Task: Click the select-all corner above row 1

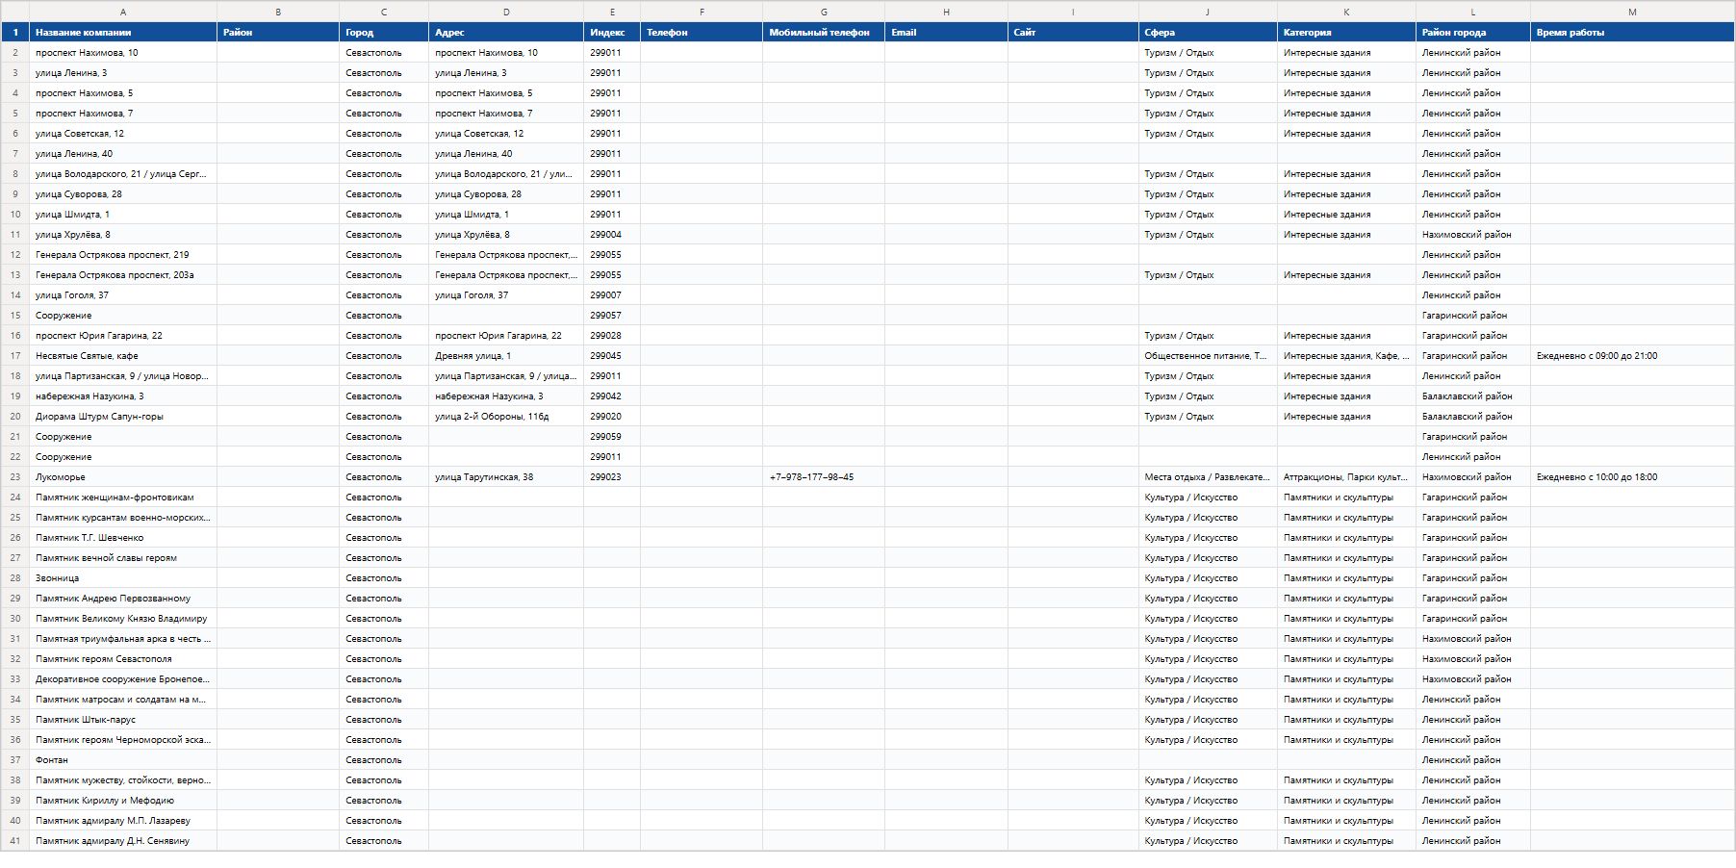Action: [15, 12]
